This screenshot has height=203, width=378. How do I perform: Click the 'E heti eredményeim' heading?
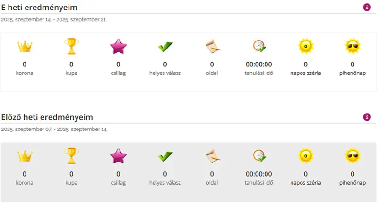39,8
